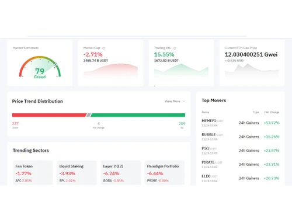Click the AFC 2.05% token in Fan Token

23,180
